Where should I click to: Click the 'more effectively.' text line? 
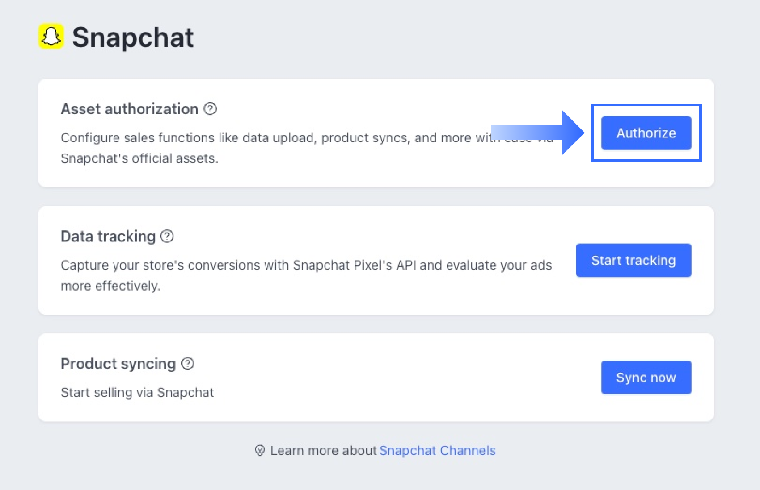pyautogui.click(x=110, y=286)
